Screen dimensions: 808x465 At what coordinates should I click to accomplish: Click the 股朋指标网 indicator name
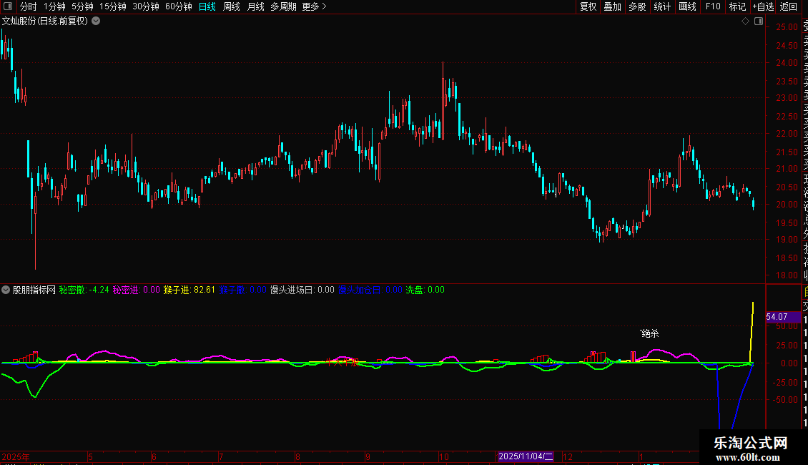pos(34,290)
